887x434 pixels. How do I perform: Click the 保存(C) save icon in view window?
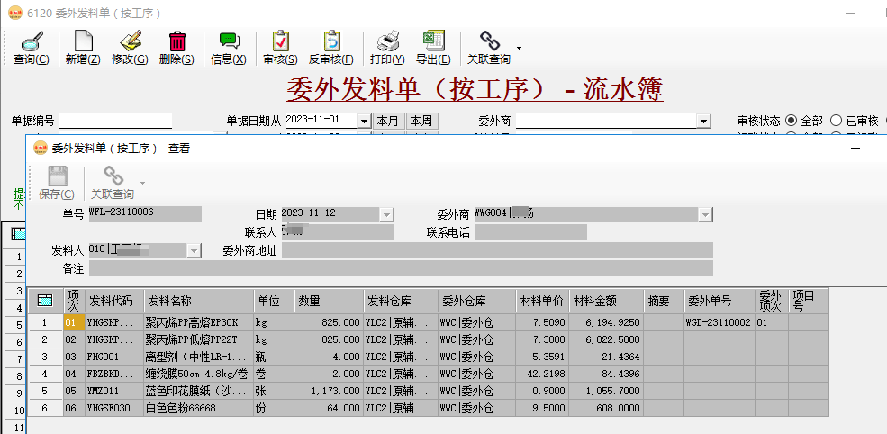click(x=56, y=183)
